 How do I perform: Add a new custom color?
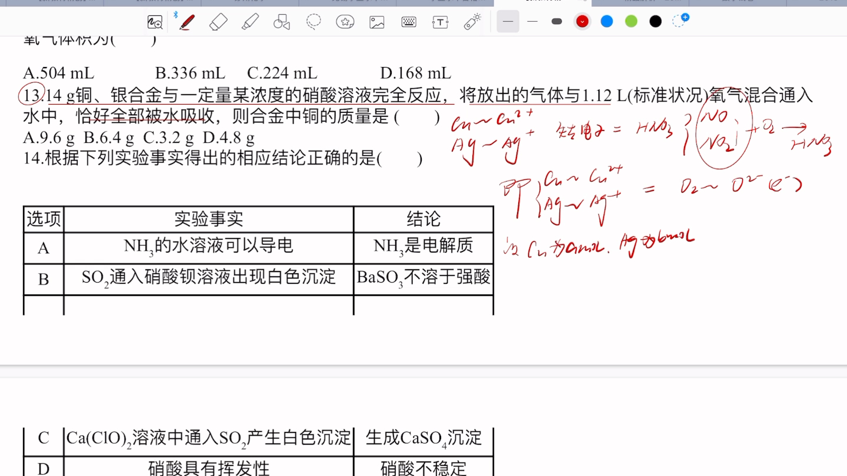[x=681, y=21]
